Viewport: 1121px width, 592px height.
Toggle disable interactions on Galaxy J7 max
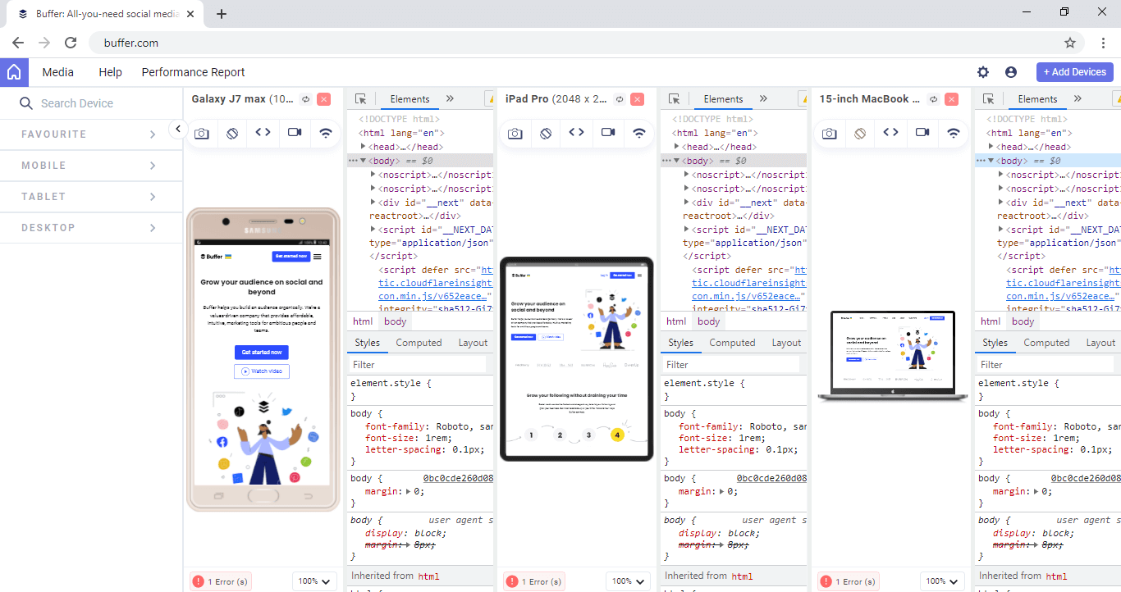232,133
